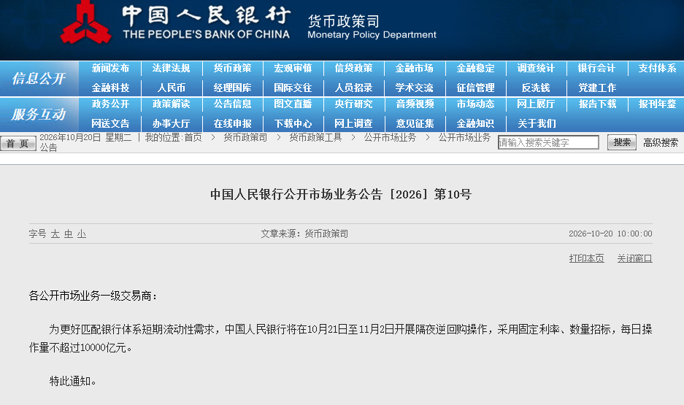
Task: Open 宏观审慎 menu item
Action: 293,69
